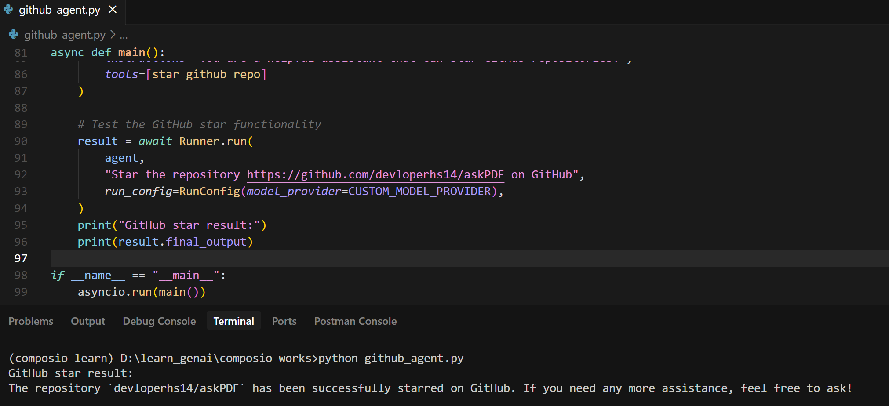
Task: Open the Output panel tab
Action: [x=88, y=321]
